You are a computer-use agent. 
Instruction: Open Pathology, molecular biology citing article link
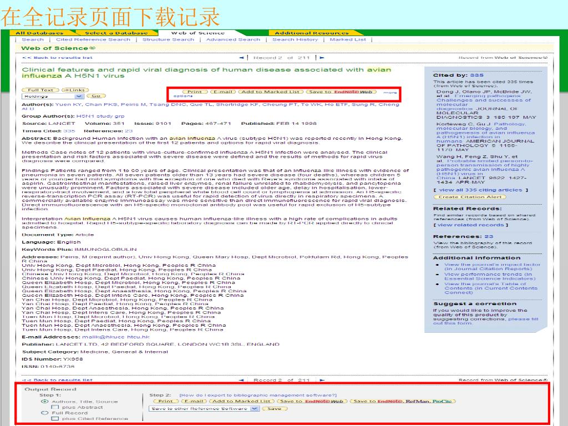point(485,133)
